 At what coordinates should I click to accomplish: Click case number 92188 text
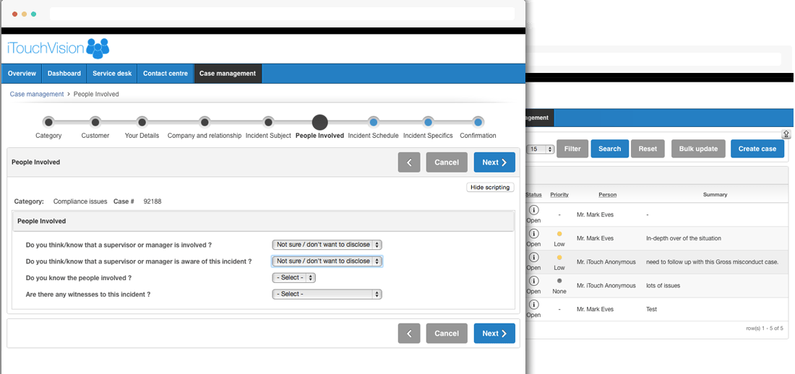pos(152,201)
